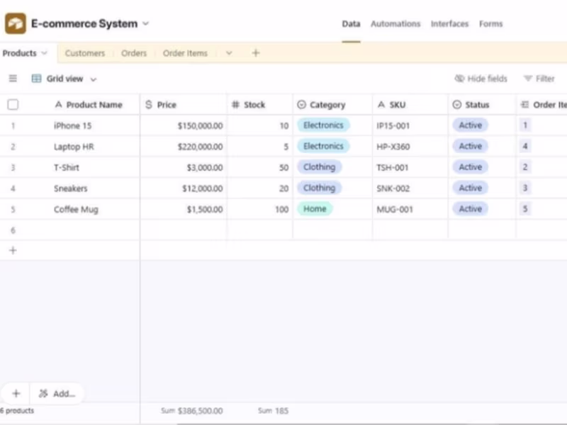Image resolution: width=567 pixels, height=425 pixels.
Task: Click the Add... button at the bottom
Action: [x=57, y=393]
